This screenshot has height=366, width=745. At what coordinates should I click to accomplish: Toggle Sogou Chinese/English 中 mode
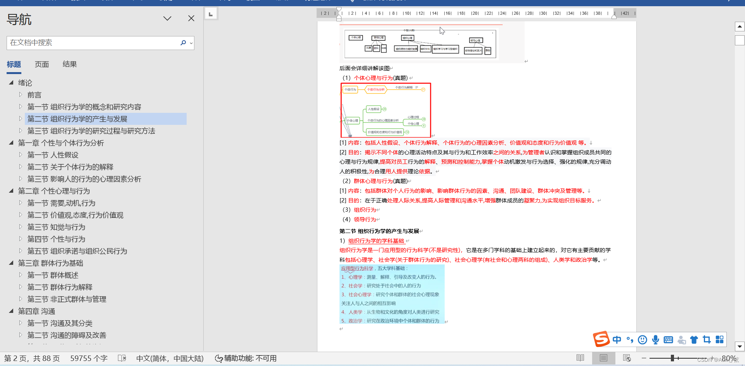pyautogui.click(x=617, y=340)
